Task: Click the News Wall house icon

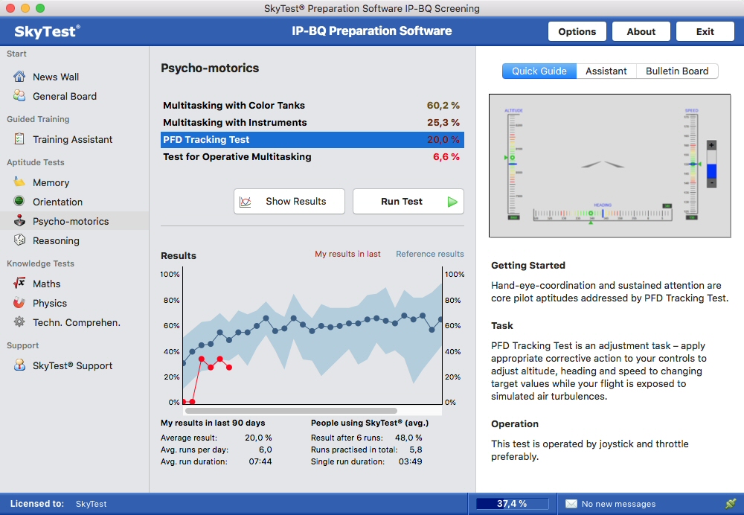Action: coord(19,77)
